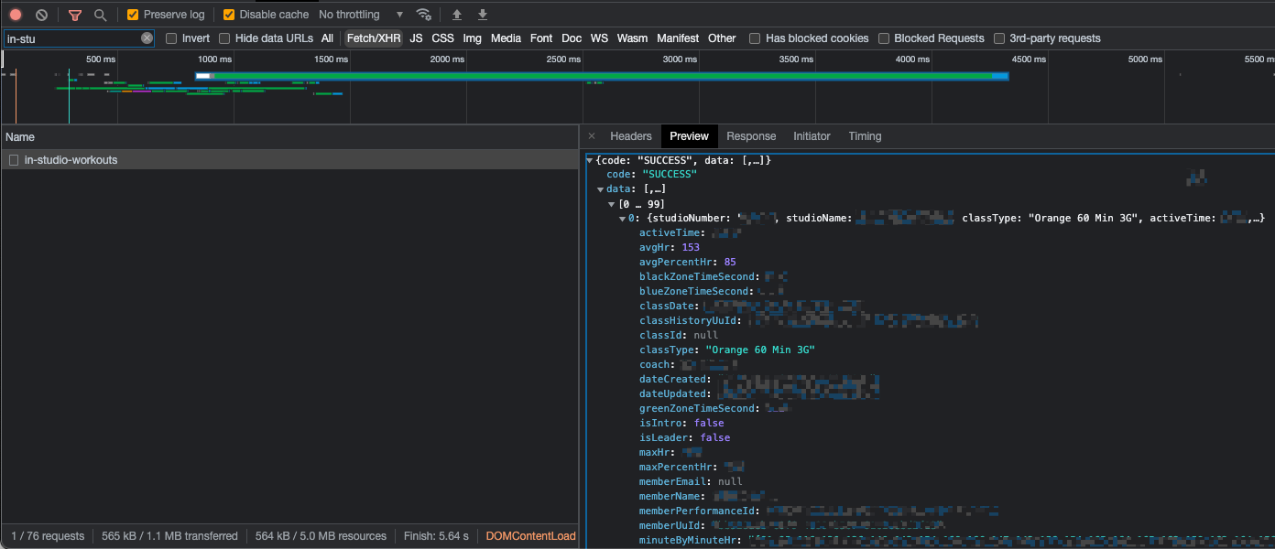Click the long green request bar in overview

coord(602,76)
